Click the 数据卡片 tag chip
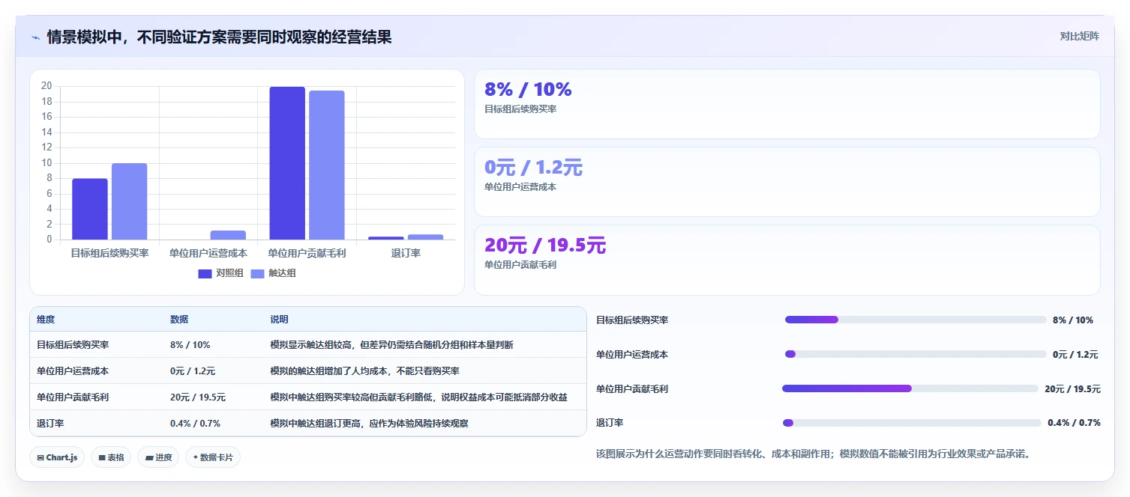Screen dimensions: 1130x497 (x=213, y=457)
